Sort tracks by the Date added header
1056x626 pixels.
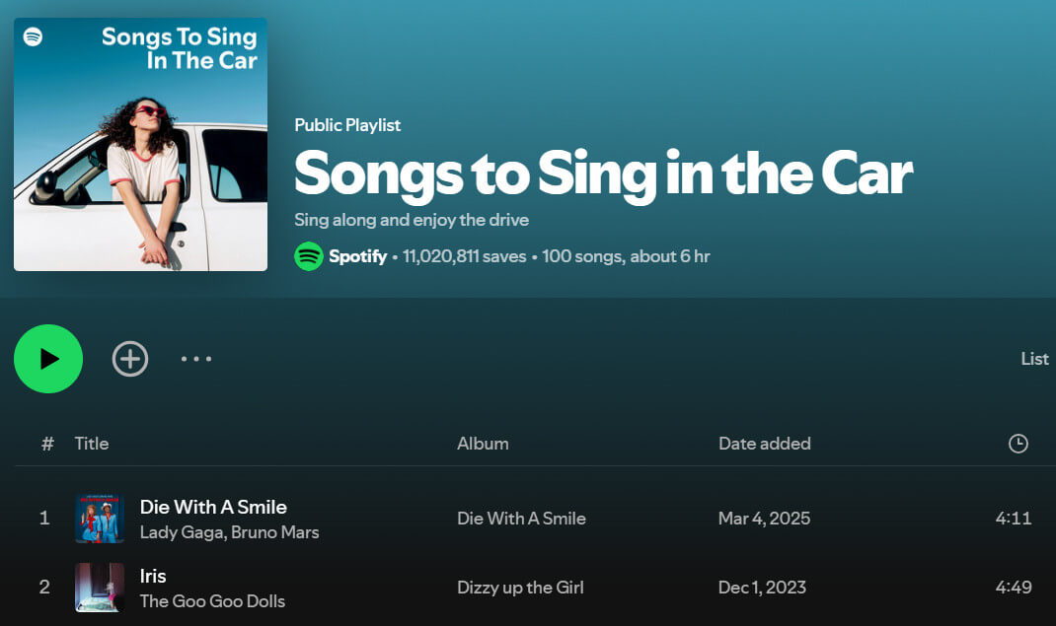(764, 444)
